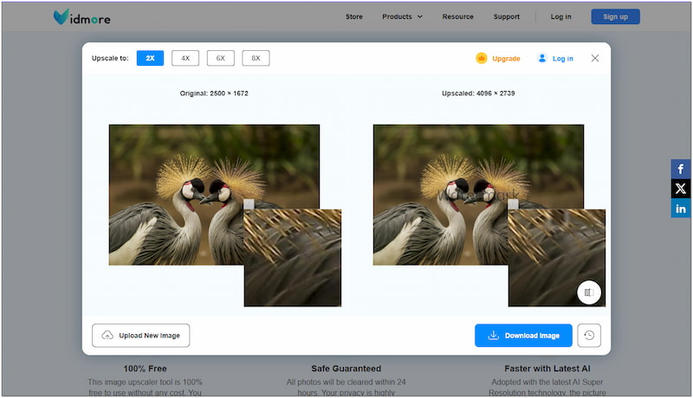Select the 2X upscale option

click(150, 58)
